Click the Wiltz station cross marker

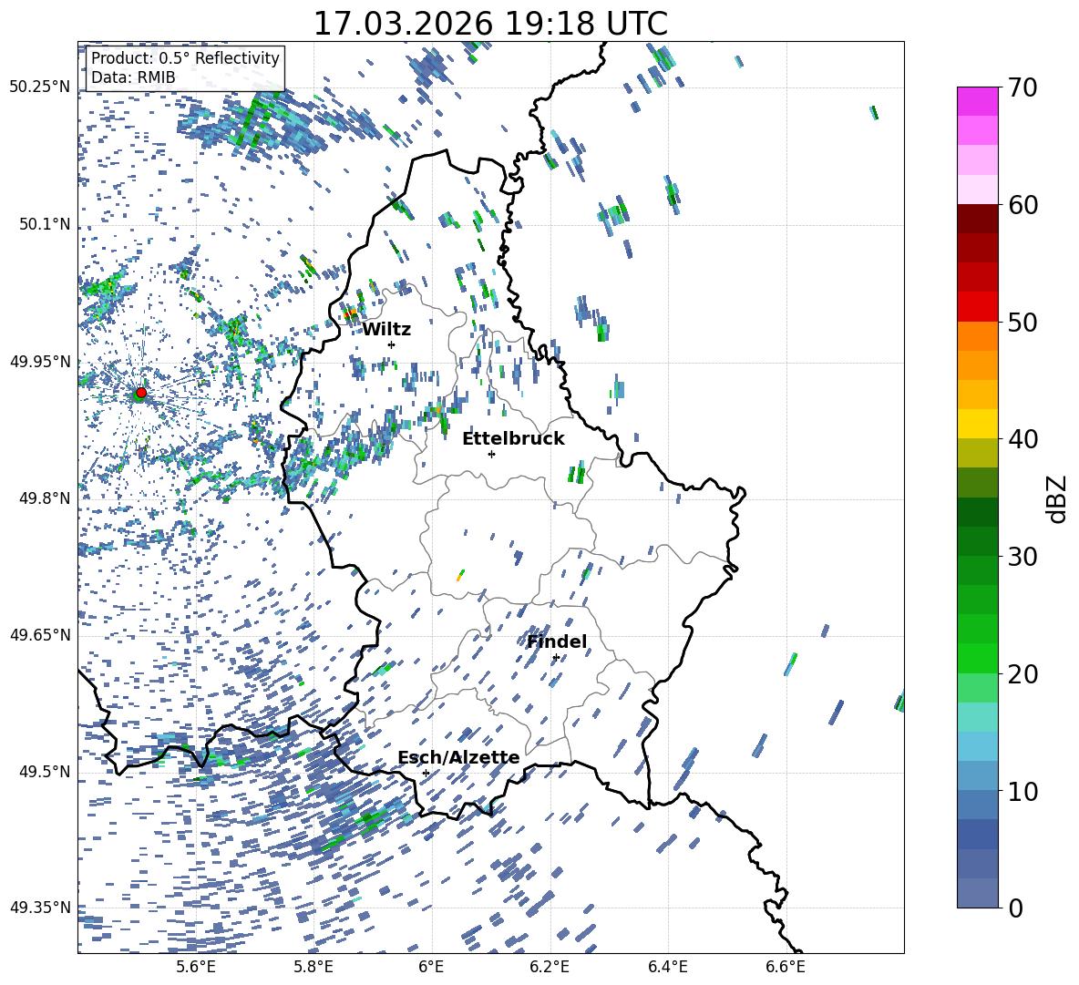392,344
